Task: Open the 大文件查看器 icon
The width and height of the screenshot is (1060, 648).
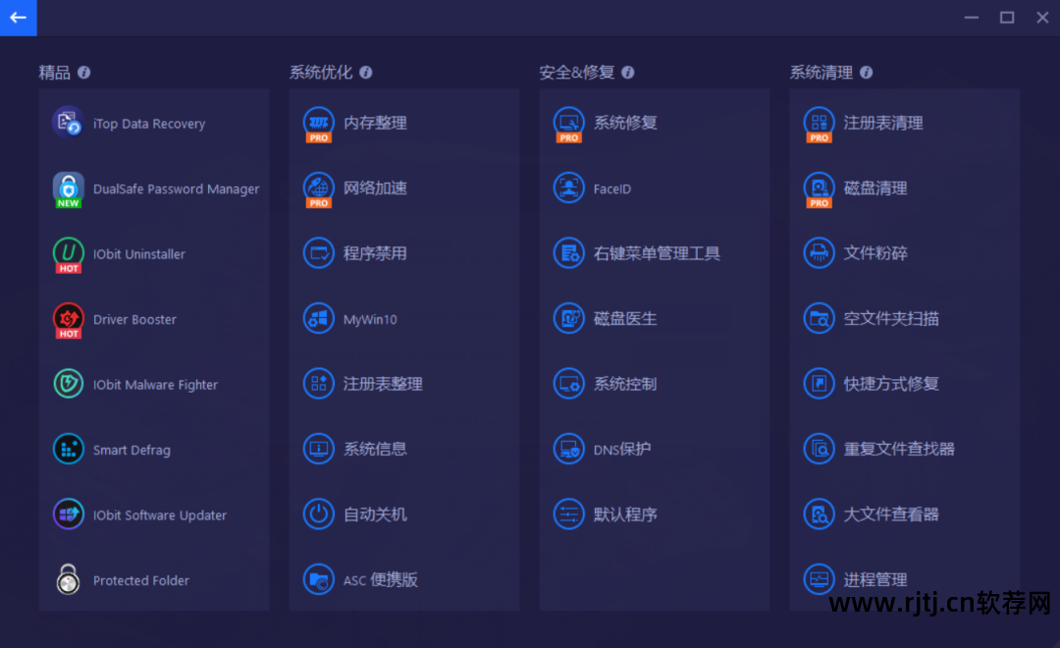Action: tap(819, 514)
